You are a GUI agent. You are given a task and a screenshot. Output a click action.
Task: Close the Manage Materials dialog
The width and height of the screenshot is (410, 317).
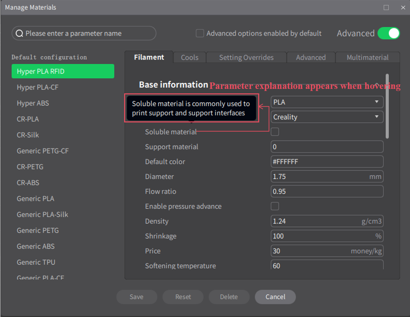[x=403, y=8]
